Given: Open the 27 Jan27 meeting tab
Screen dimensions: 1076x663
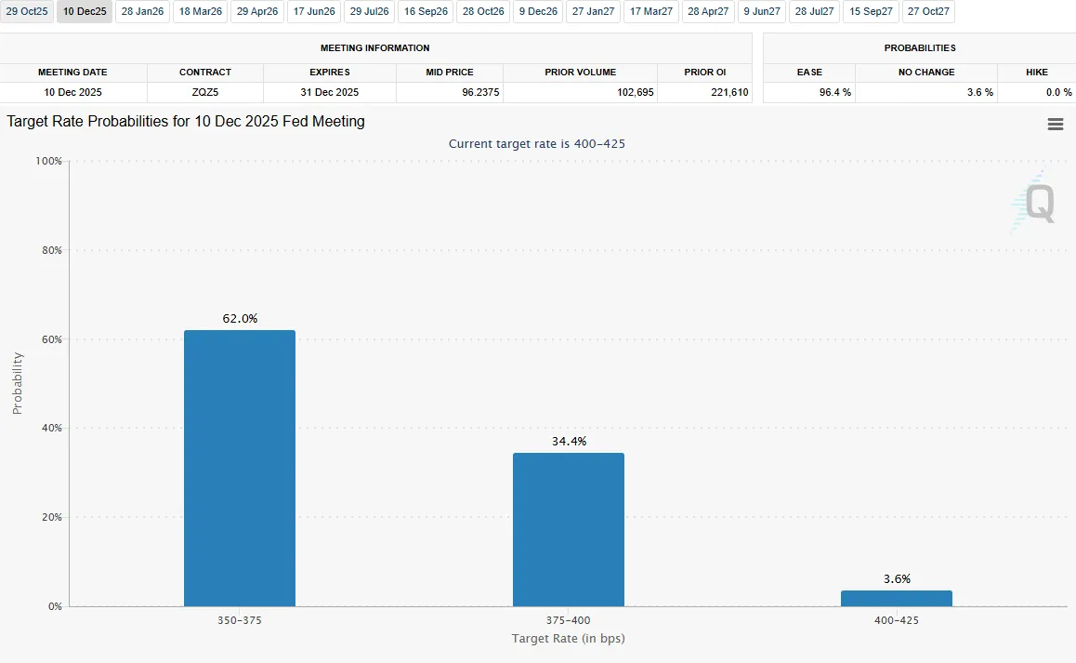Looking at the screenshot, I should (593, 12).
